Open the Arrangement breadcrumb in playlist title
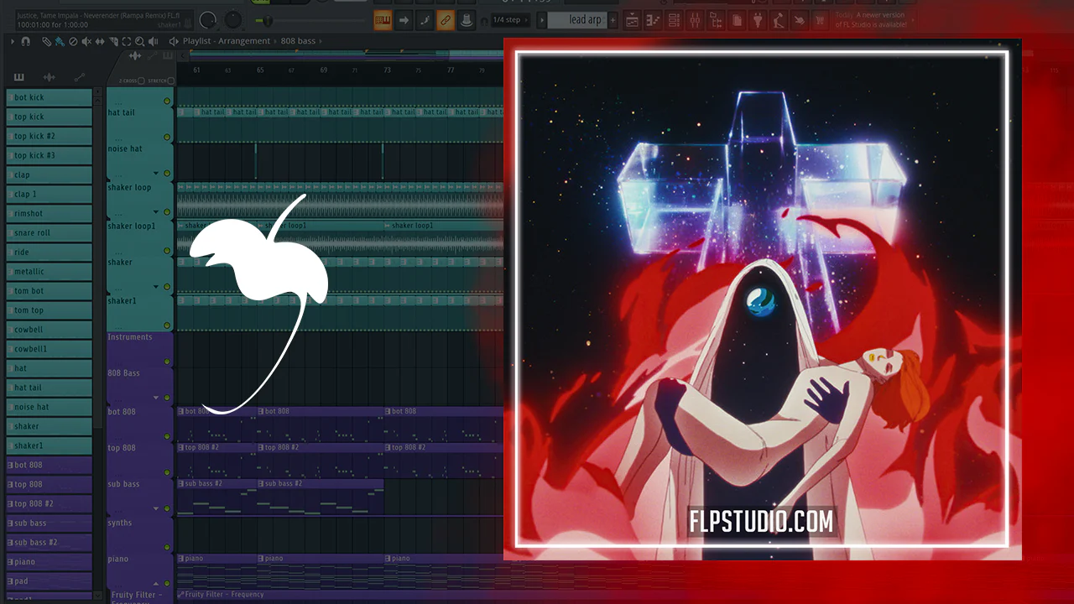1074x604 pixels. pos(245,41)
